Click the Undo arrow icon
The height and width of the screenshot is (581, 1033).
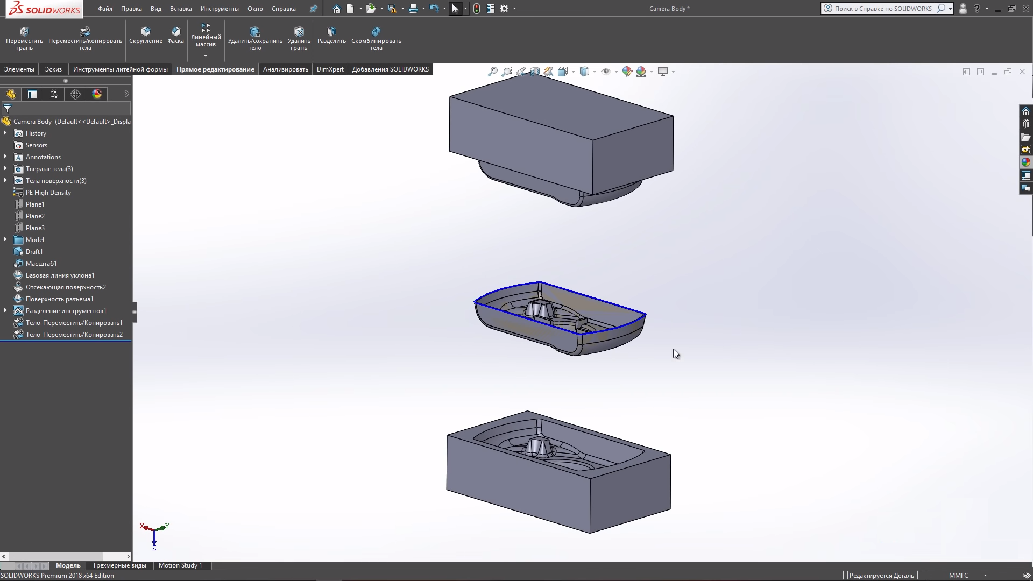434,9
